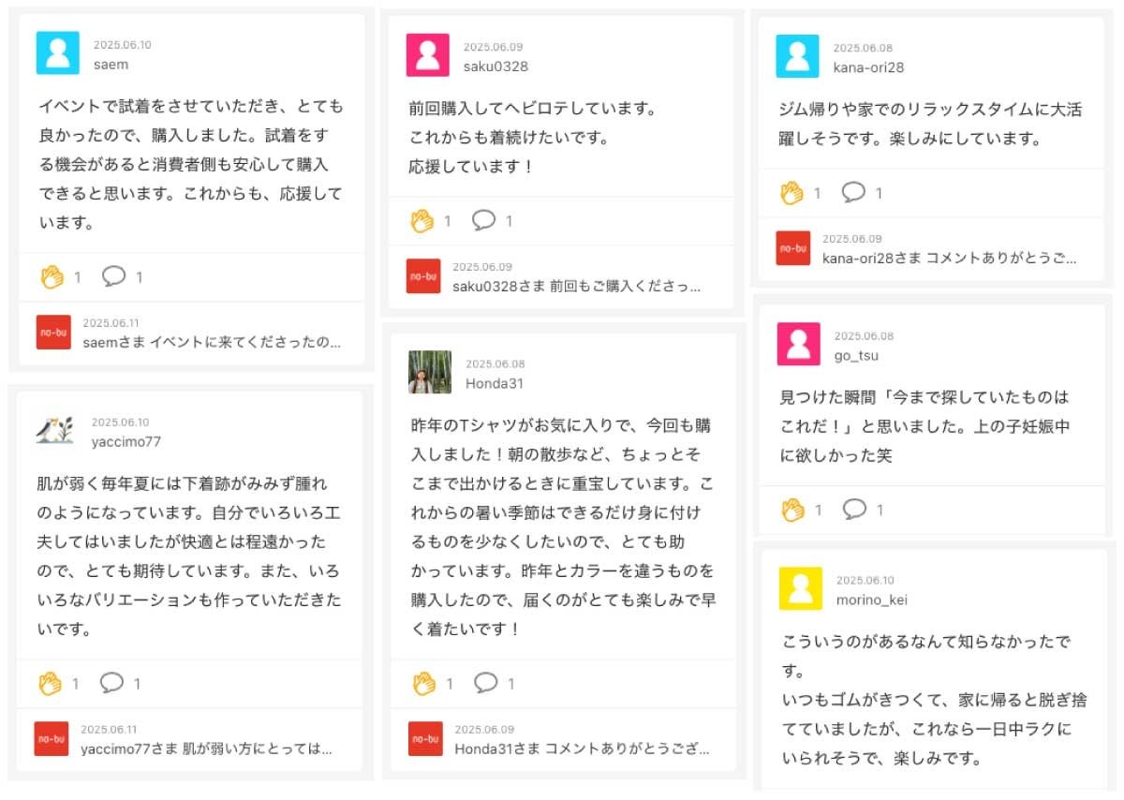This screenshot has height=800, width=1124.
Task: Clap for go_tsu's comment
Action: pyautogui.click(x=793, y=510)
